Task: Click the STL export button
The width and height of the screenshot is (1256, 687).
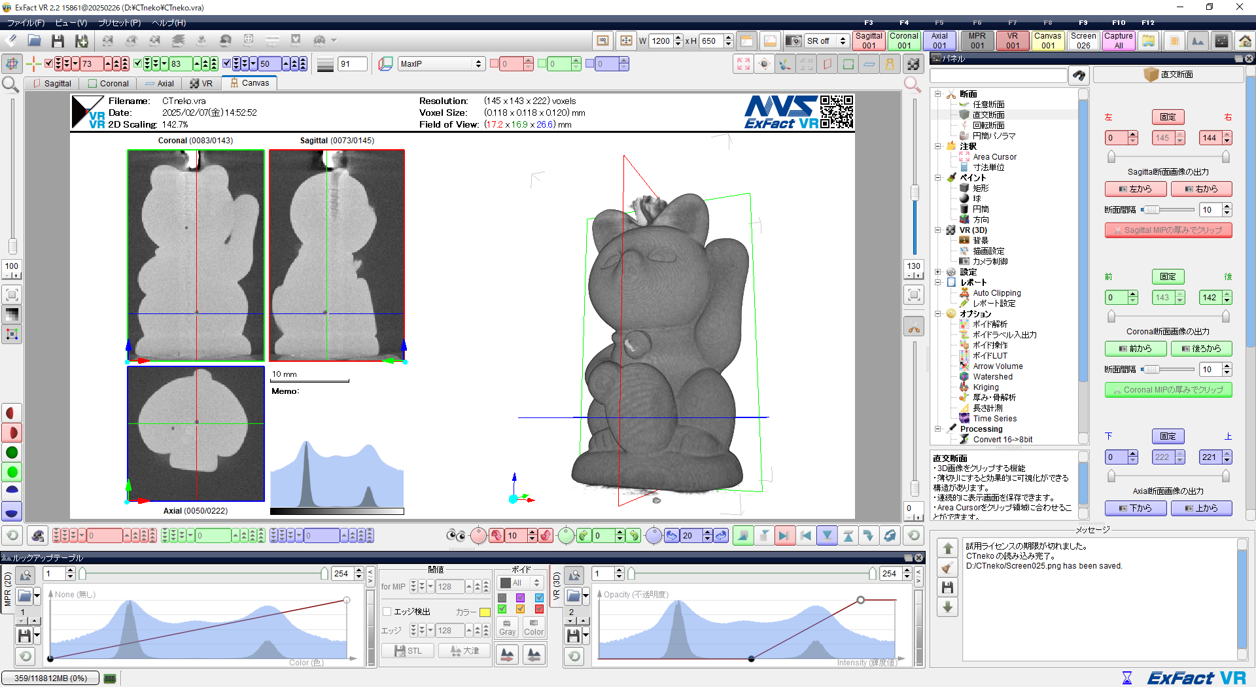Action: tap(408, 651)
